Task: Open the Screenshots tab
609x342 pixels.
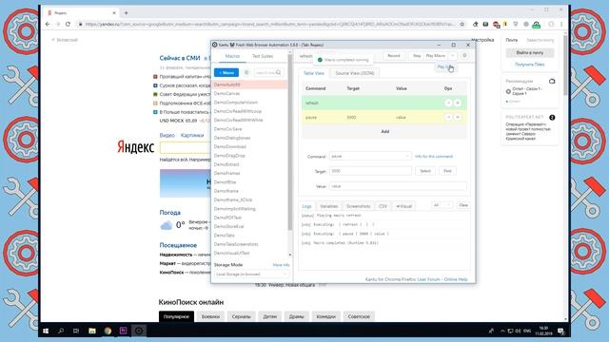Action: click(358, 206)
